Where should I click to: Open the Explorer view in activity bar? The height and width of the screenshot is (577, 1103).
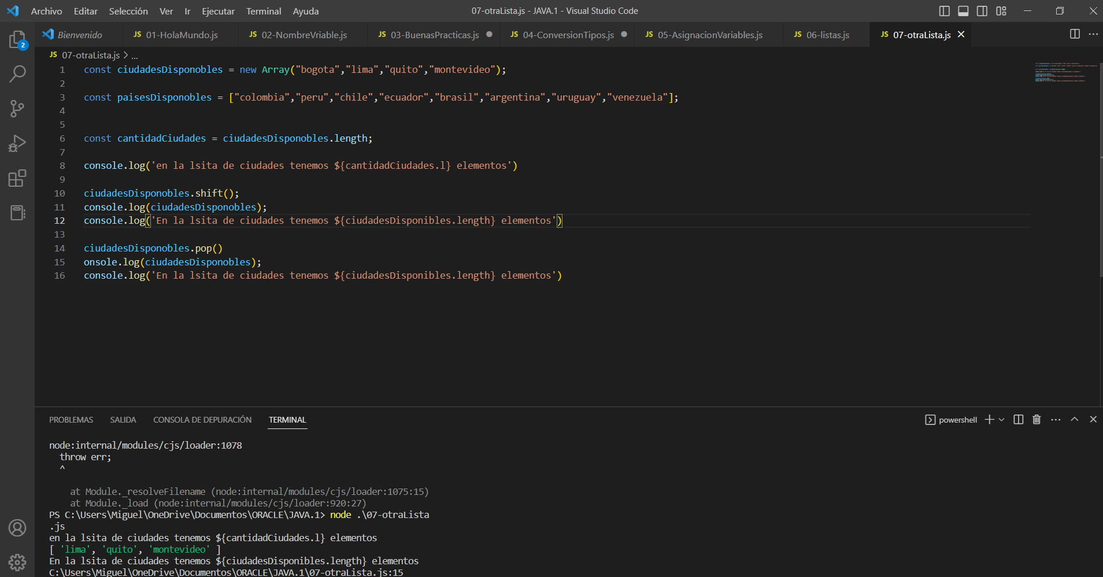(x=17, y=39)
